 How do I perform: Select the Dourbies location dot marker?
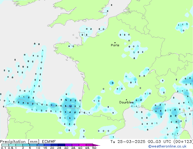coord(126,100)
